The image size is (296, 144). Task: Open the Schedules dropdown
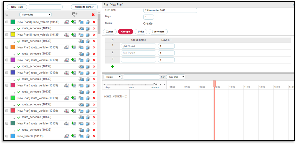click(x=35, y=15)
